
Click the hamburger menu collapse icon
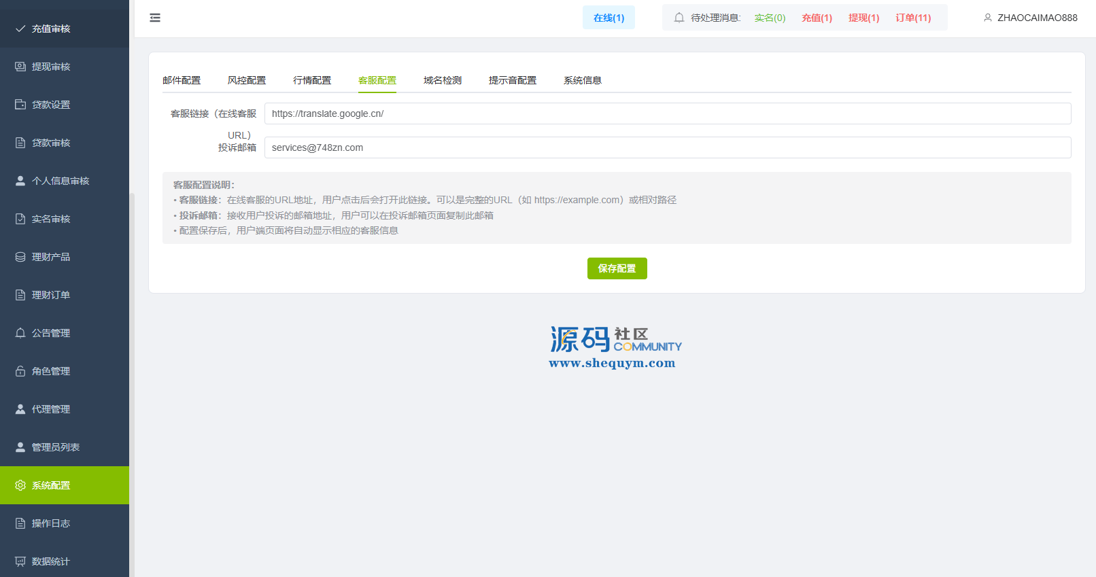tap(155, 18)
